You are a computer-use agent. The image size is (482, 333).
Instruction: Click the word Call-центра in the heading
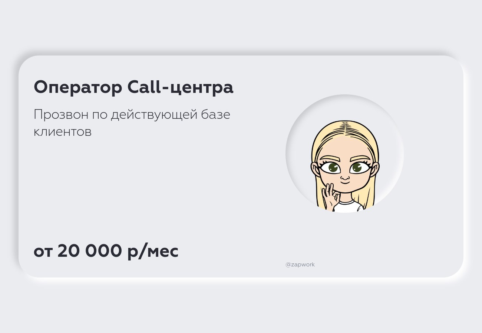180,88
